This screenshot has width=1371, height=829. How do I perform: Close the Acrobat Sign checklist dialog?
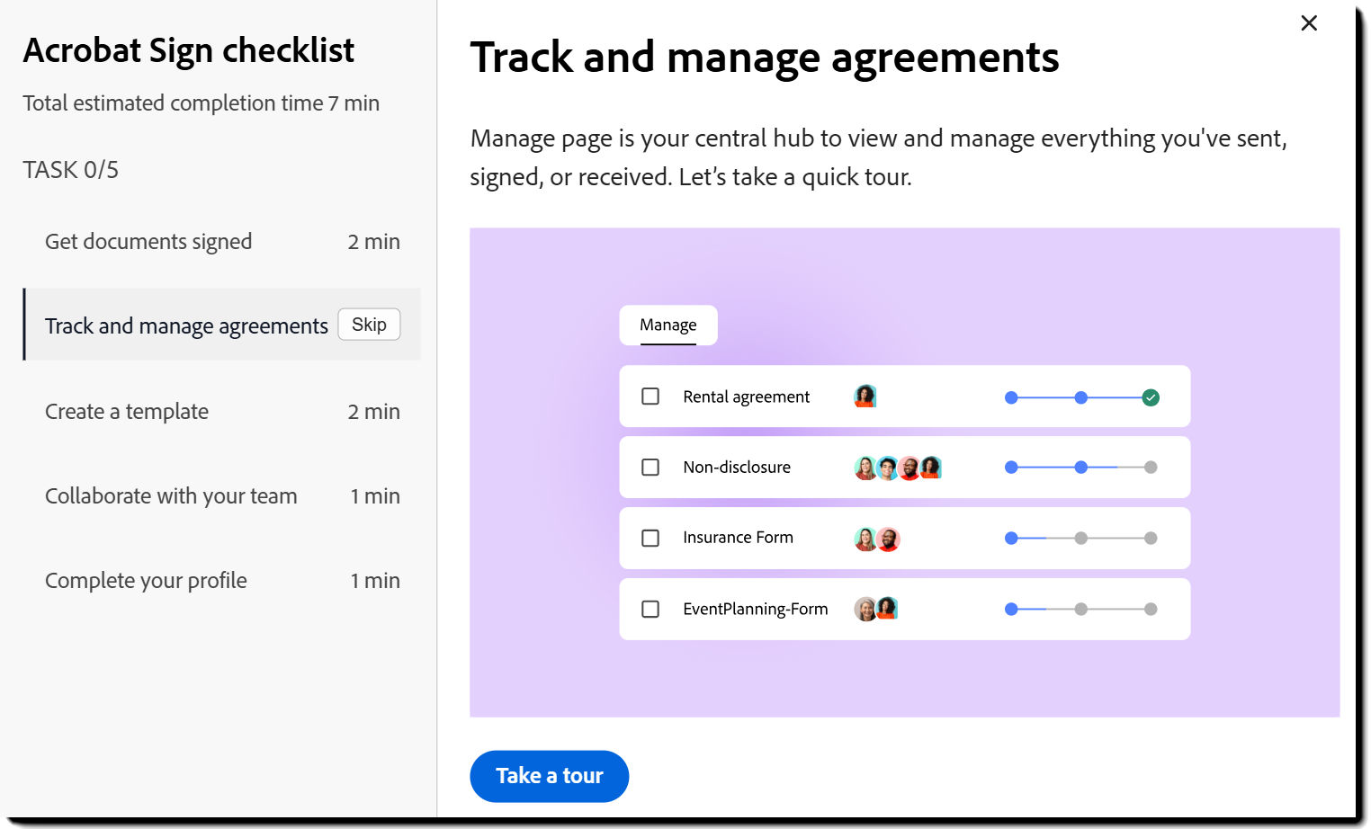point(1309,23)
